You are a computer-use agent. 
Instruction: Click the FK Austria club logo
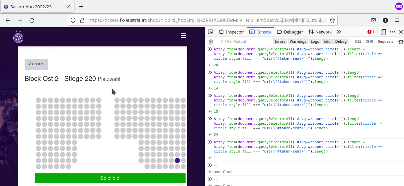(x=18, y=37)
